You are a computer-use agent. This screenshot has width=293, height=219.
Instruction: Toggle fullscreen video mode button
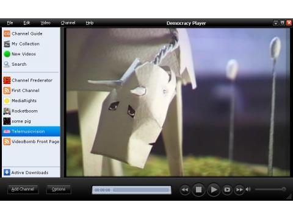[x=227, y=190]
